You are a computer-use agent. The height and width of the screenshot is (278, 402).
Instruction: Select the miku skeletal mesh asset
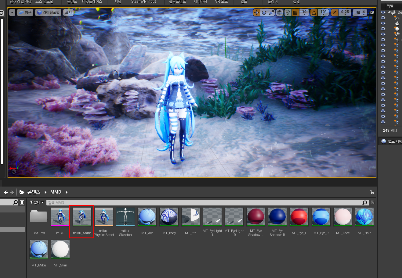pyautogui.click(x=60, y=222)
